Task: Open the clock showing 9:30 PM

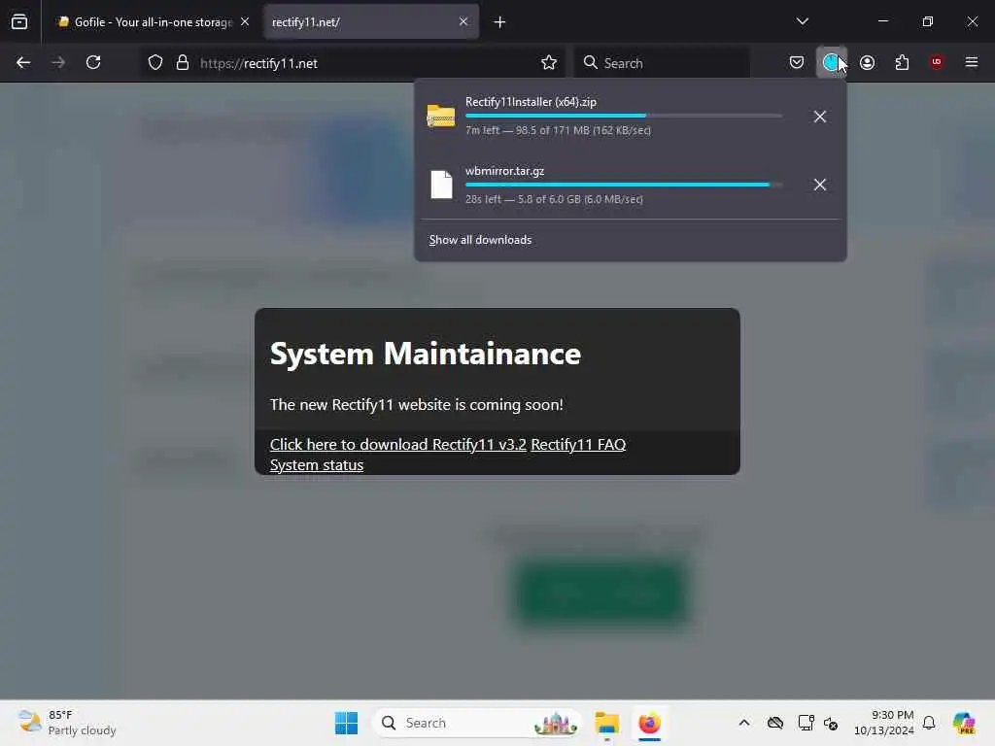Action: (x=884, y=723)
